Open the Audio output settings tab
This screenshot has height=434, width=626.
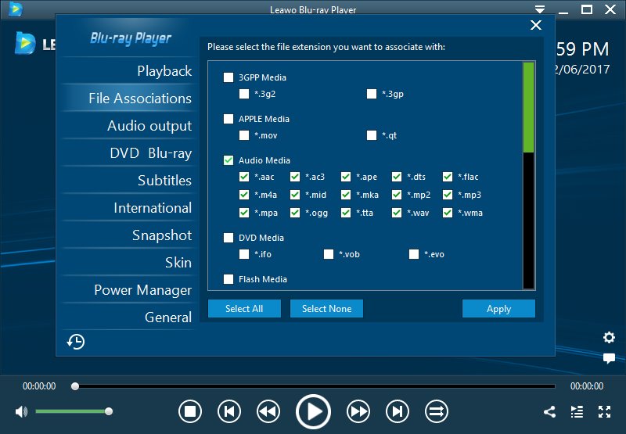pyautogui.click(x=149, y=126)
